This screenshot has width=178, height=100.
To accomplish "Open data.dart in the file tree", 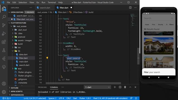I will [x=23, y=54].
